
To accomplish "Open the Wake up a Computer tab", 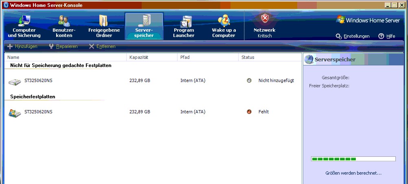I will (x=224, y=26).
